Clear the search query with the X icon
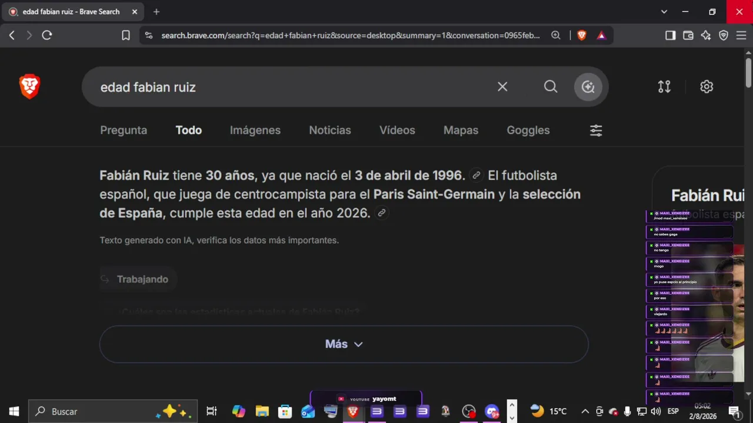753x423 pixels. point(502,87)
